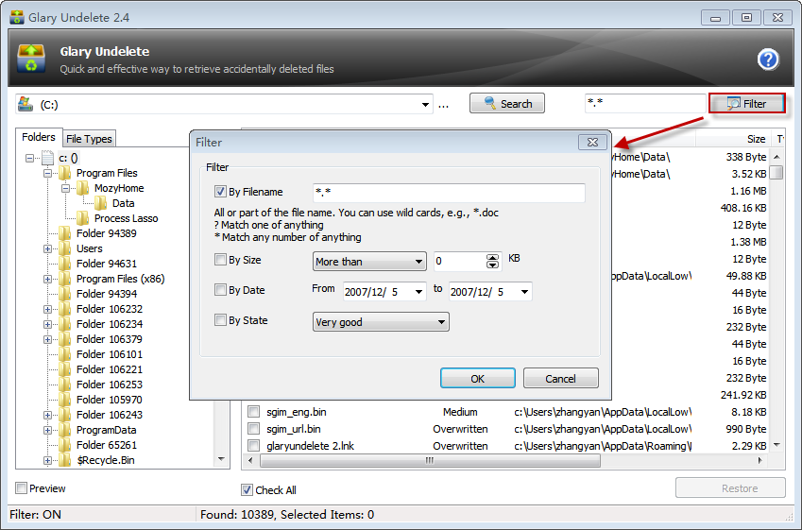
Task: Open the More than size dropdown
Action: (369, 262)
